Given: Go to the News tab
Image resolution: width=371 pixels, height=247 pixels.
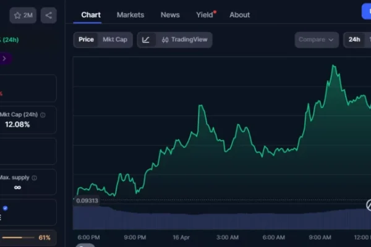Looking at the screenshot, I should pyautogui.click(x=170, y=15).
